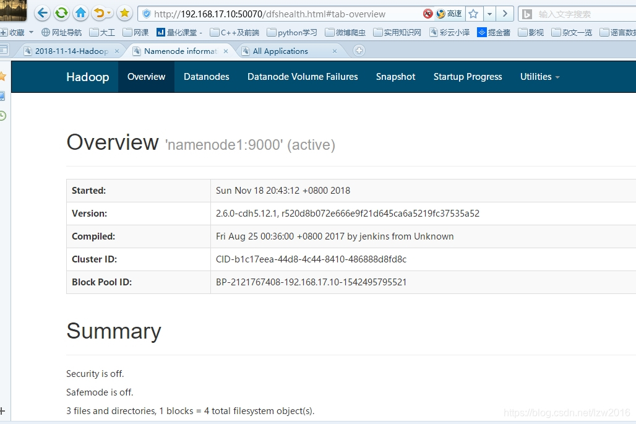Open the 大工 bookmark folder
636x424 pixels.
pos(102,32)
